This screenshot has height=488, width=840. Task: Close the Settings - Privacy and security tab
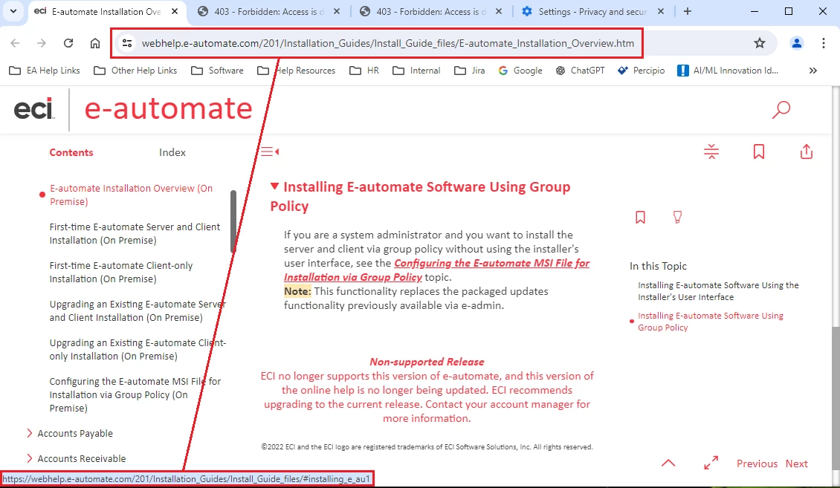tap(661, 11)
